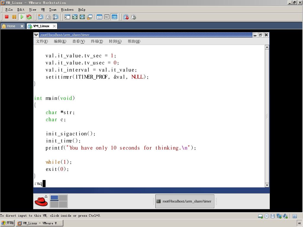The image size is (303, 227).
Task: Click the message log status icon
Action: click(295, 216)
